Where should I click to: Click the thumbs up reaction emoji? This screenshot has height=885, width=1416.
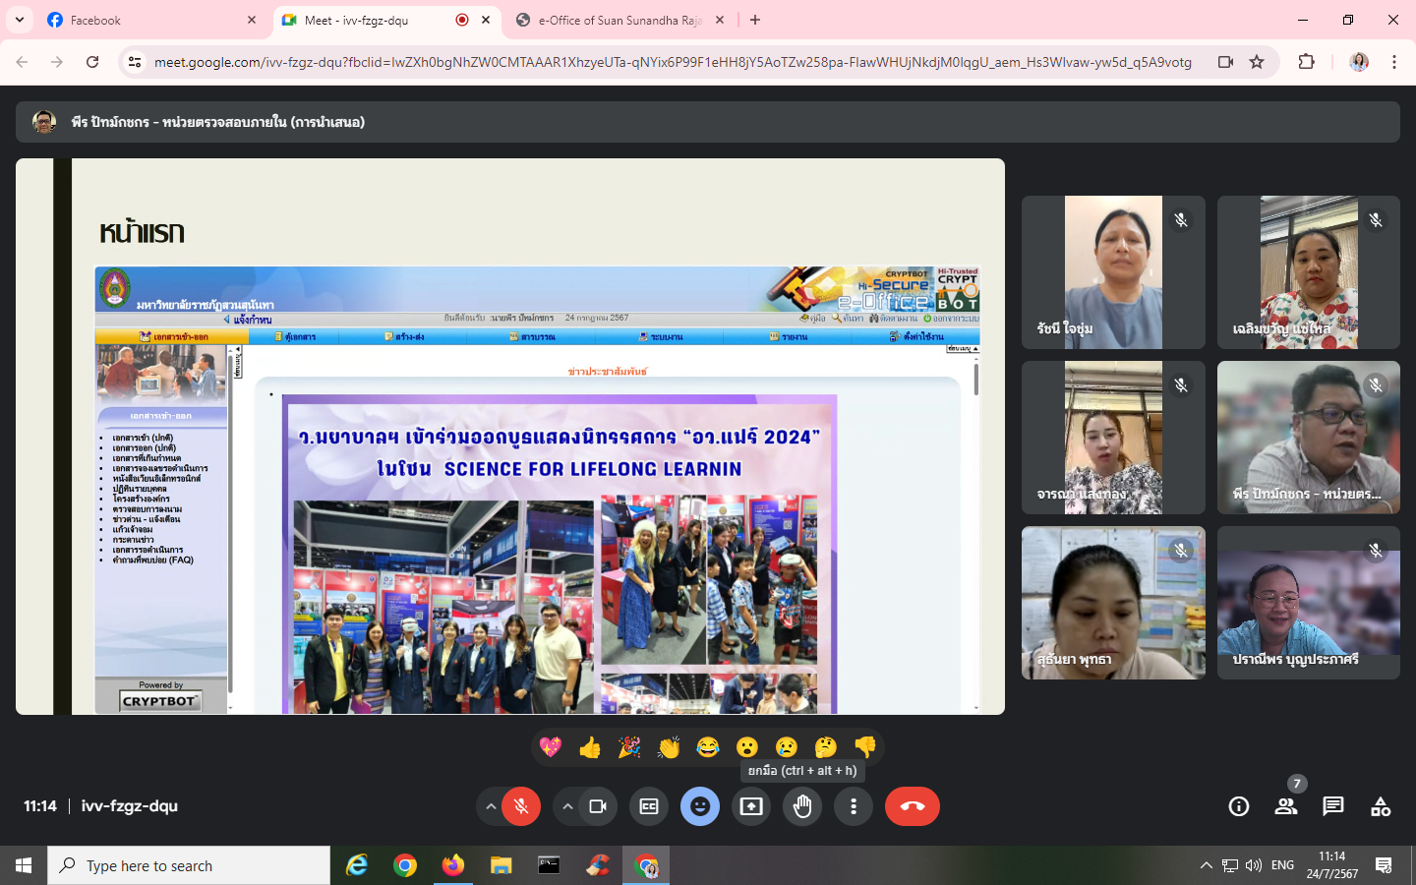click(x=590, y=748)
